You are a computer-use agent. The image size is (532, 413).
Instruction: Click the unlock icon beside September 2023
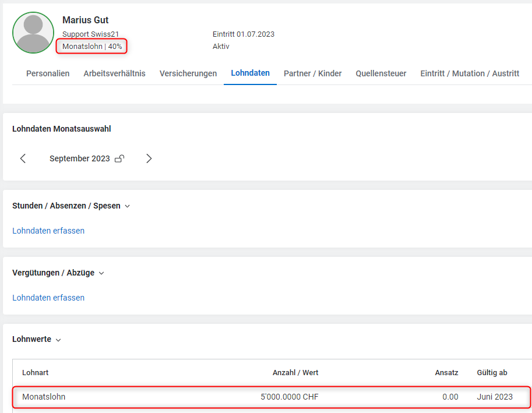pyautogui.click(x=119, y=158)
